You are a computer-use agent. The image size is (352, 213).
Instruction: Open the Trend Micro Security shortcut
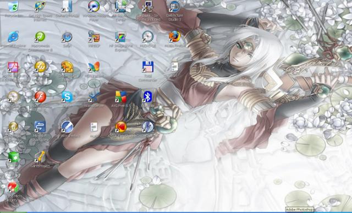click(x=13, y=187)
